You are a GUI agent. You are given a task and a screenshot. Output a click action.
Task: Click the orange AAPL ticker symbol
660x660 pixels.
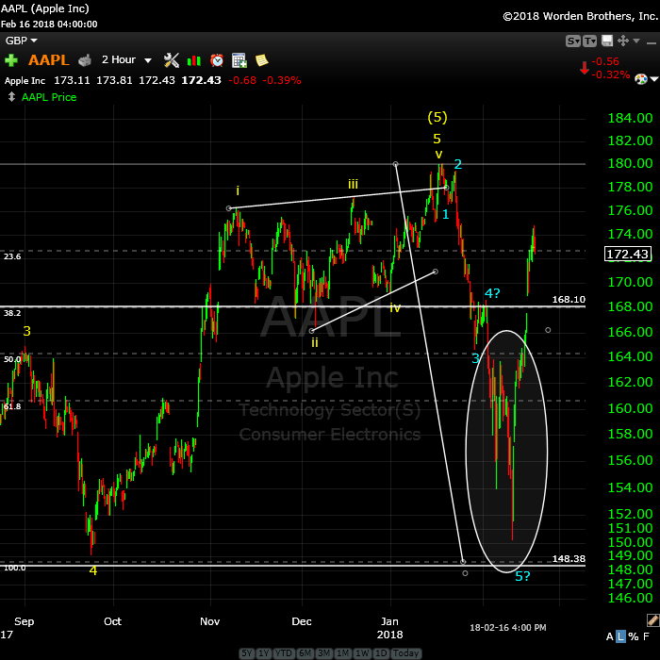(48, 60)
